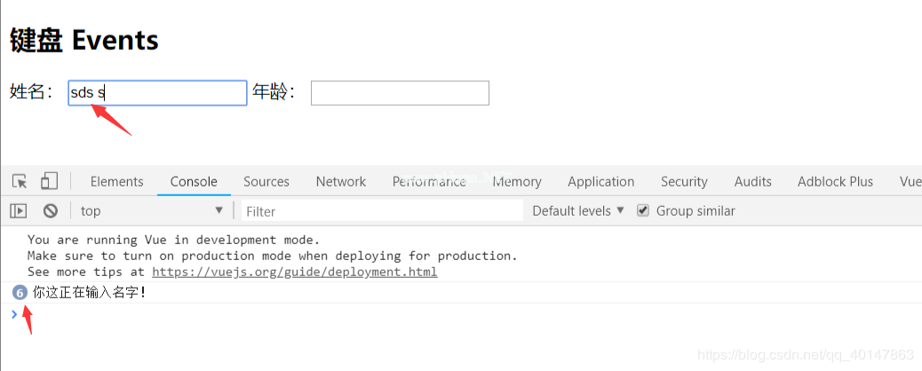Open the Adblock Plus tab

pyautogui.click(x=835, y=181)
